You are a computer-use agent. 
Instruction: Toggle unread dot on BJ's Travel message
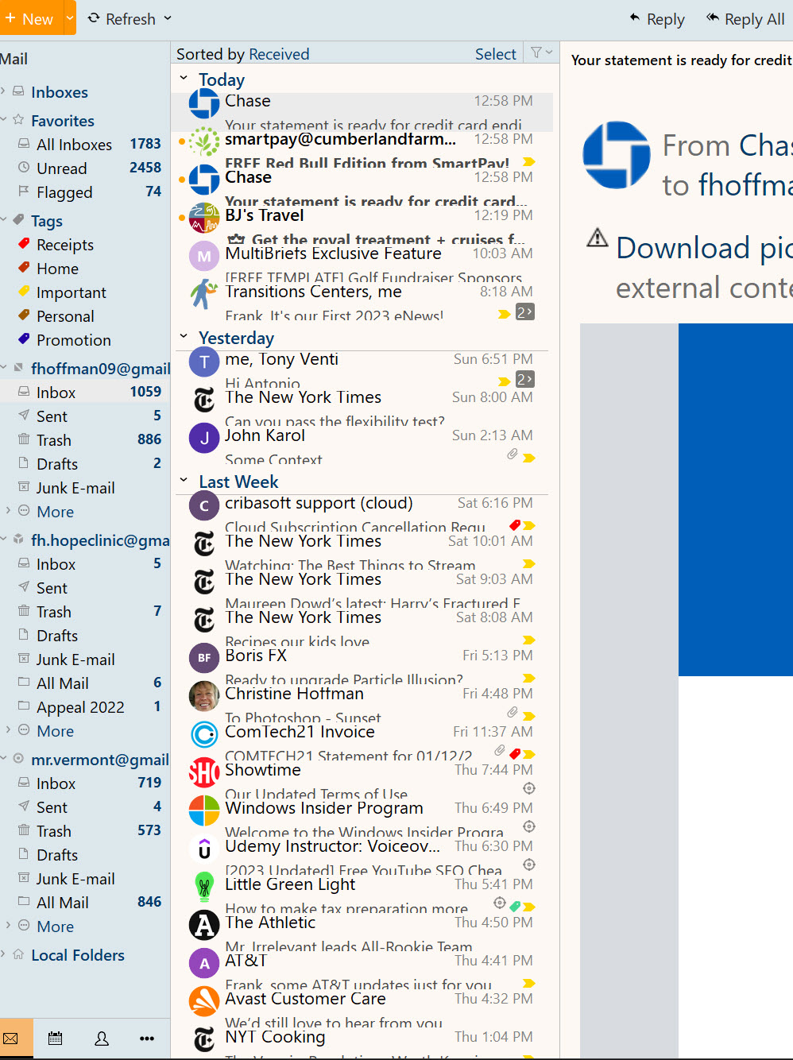pyautogui.click(x=182, y=218)
